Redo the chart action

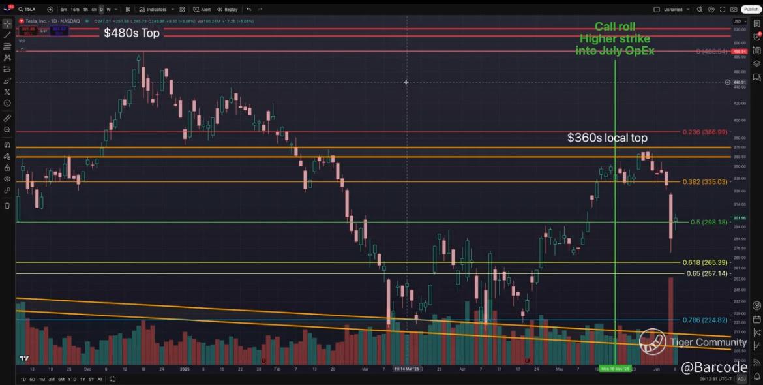coord(260,9)
